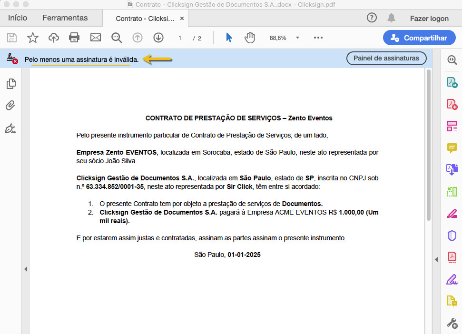Collapse the right tools pane arrow
Viewport: 462px width, 334px height.
[436, 259]
